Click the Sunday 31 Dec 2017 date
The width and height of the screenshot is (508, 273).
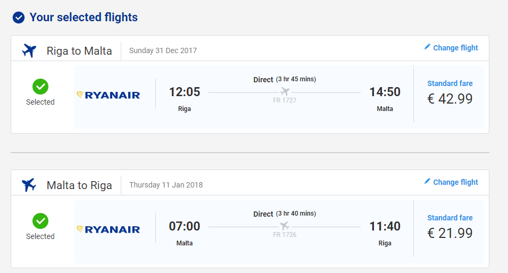[163, 50]
